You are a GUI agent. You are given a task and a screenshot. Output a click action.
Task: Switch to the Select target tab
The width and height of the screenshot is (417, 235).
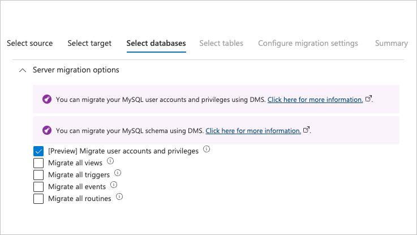(89, 43)
